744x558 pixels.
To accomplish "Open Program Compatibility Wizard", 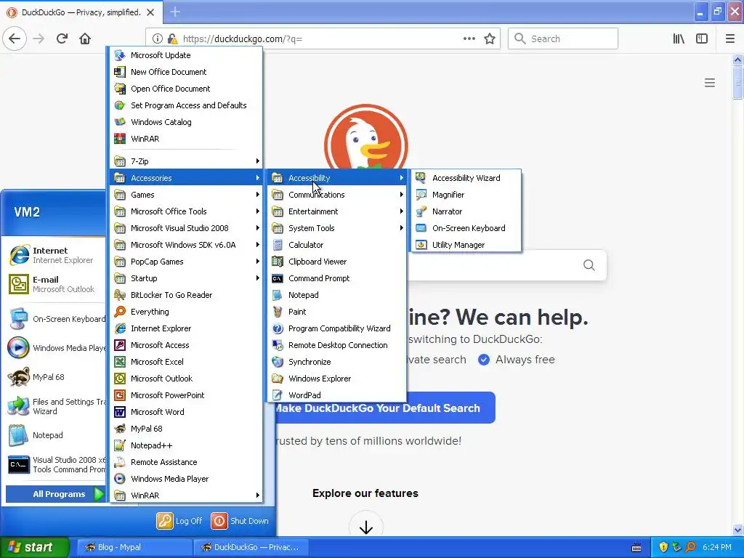I will tap(336, 328).
